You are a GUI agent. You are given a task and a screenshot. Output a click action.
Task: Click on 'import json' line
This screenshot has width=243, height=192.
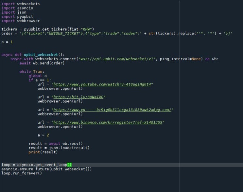tap(14, 12)
